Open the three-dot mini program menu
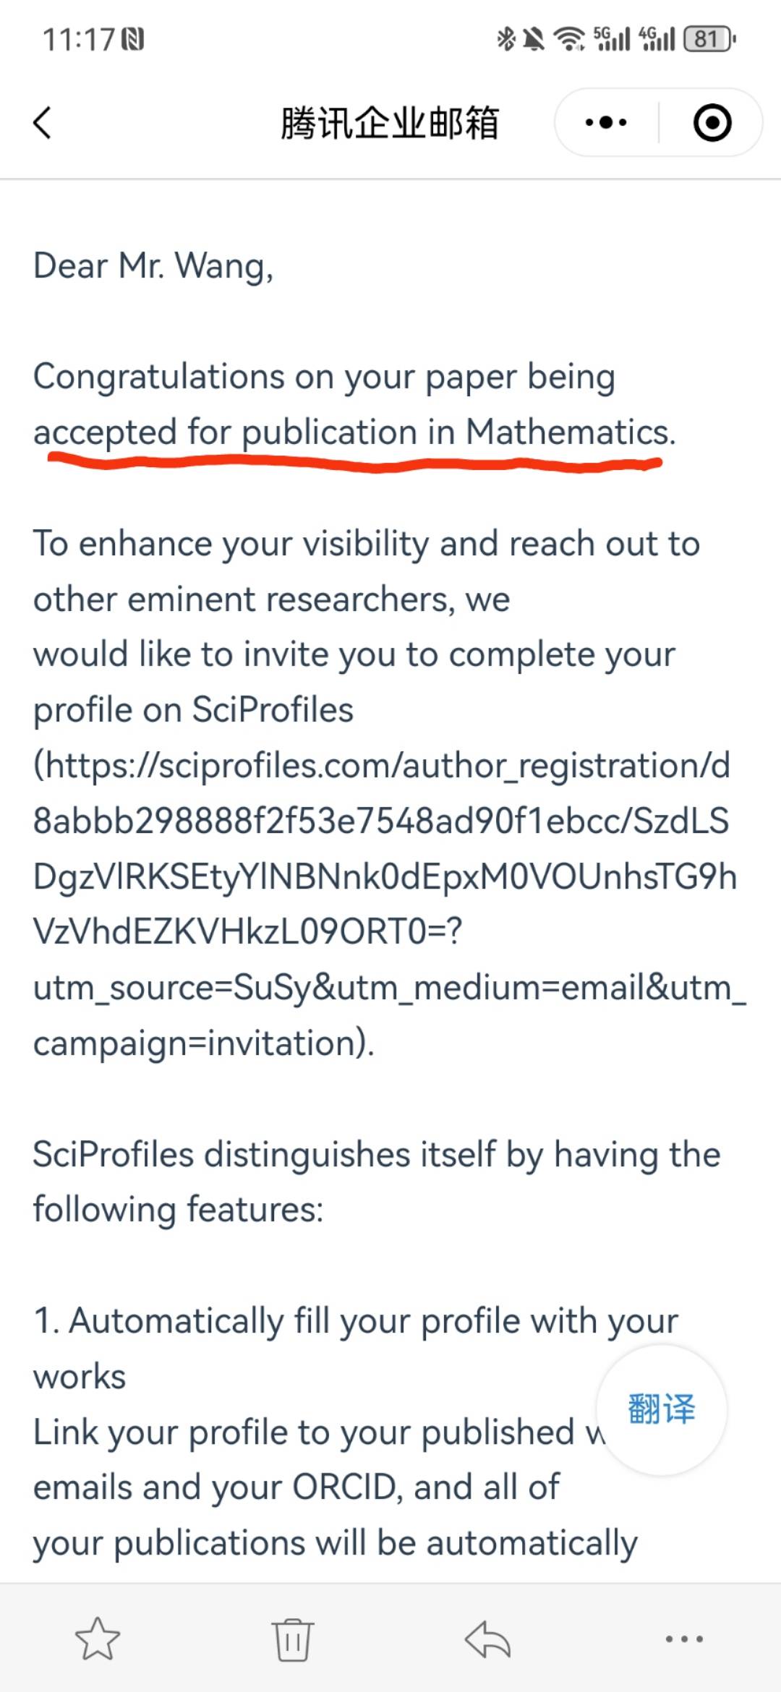 coord(606,122)
